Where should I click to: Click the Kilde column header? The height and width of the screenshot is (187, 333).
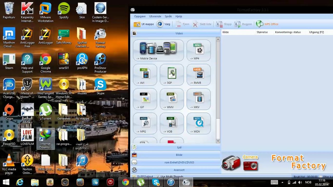tap(238, 32)
